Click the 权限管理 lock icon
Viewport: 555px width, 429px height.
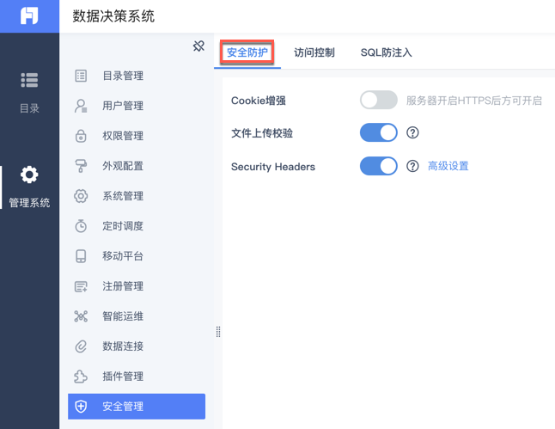(x=81, y=136)
